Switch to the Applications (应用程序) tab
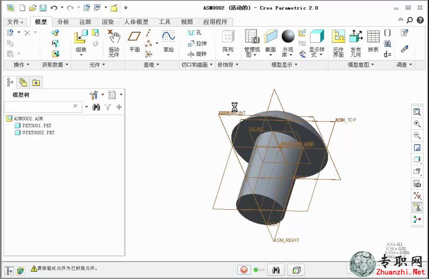Image resolution: width=429 pixels, height=279 pixels. tap(215, 22)
